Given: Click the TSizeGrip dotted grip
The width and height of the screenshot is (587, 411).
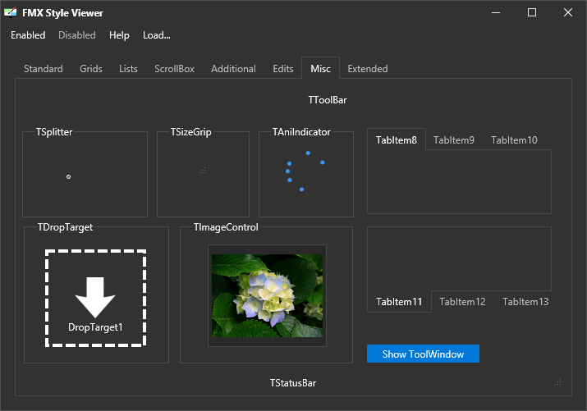Looking at the screenshot, I should (203, 171).
